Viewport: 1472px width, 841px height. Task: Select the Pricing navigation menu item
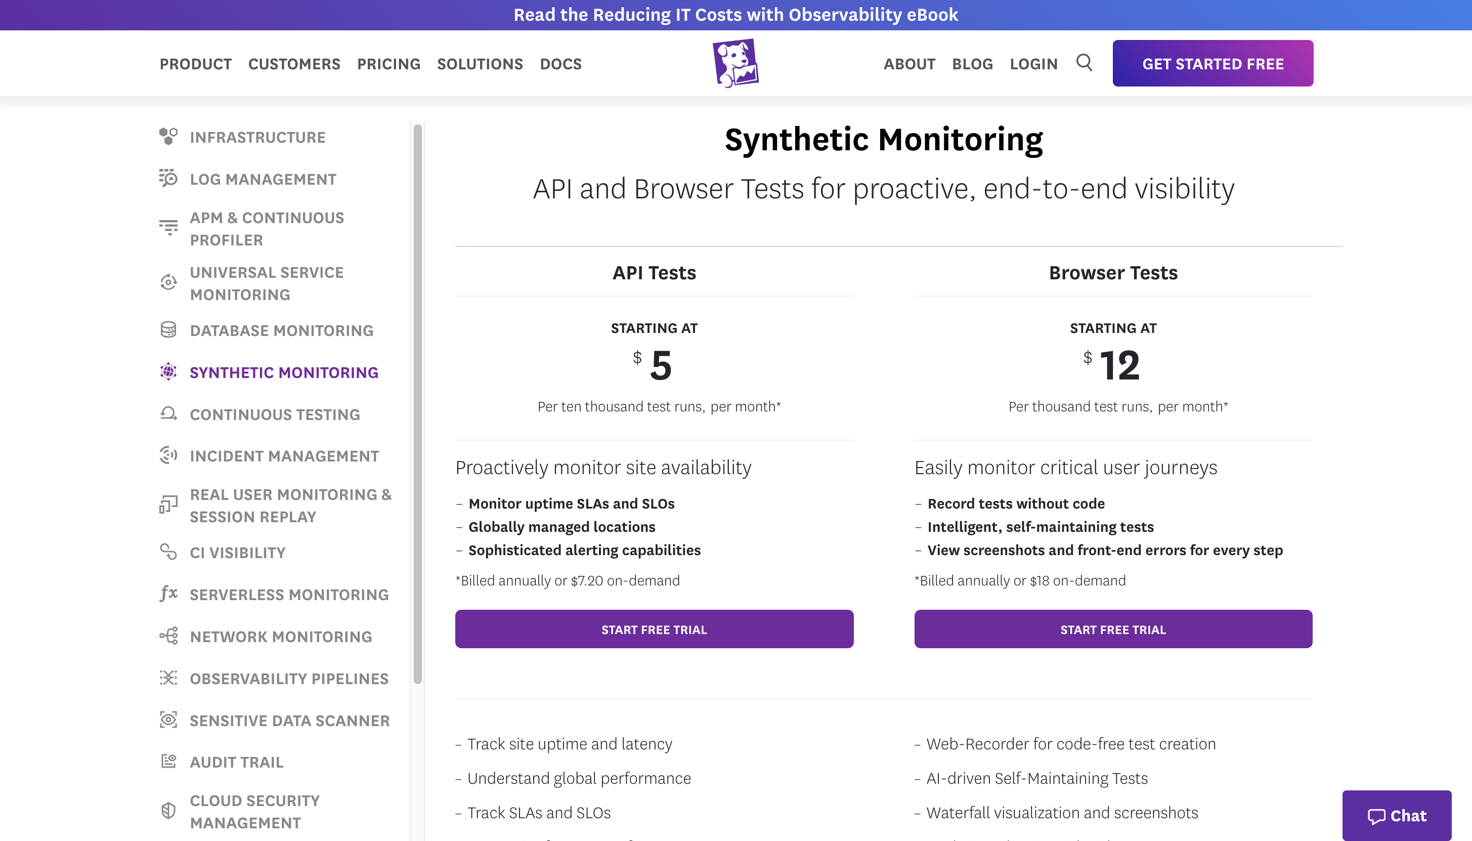(388, 63)
